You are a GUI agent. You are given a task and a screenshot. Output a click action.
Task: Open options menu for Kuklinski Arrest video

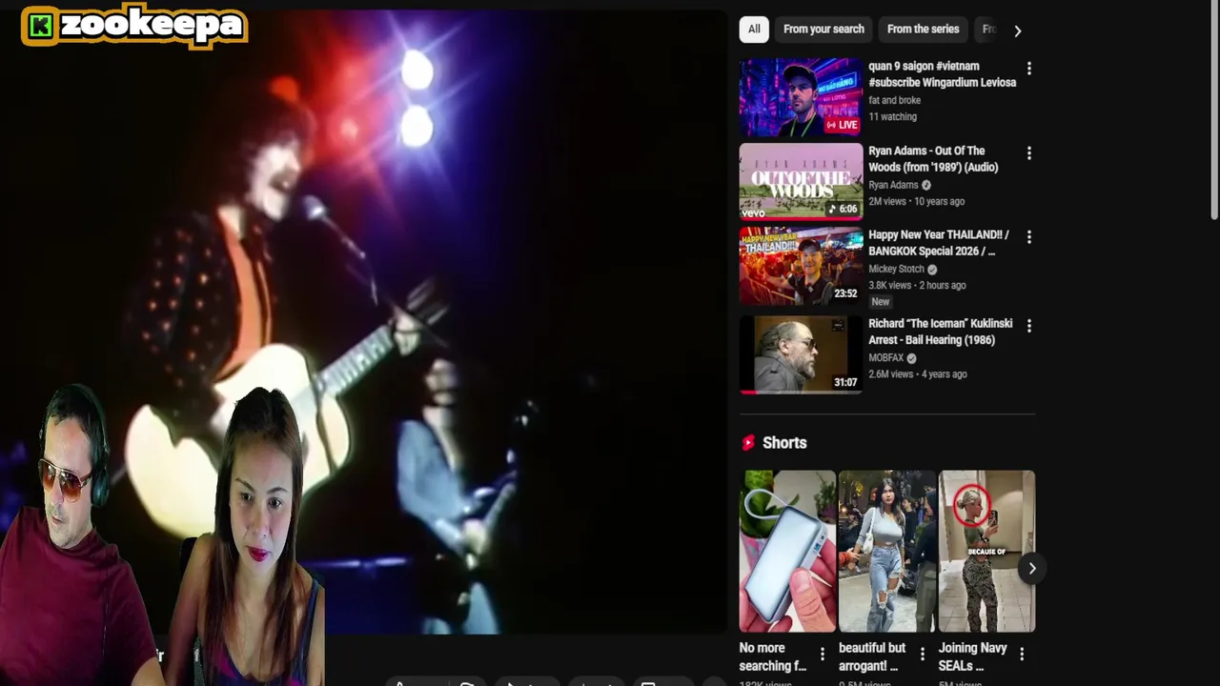1028,326
